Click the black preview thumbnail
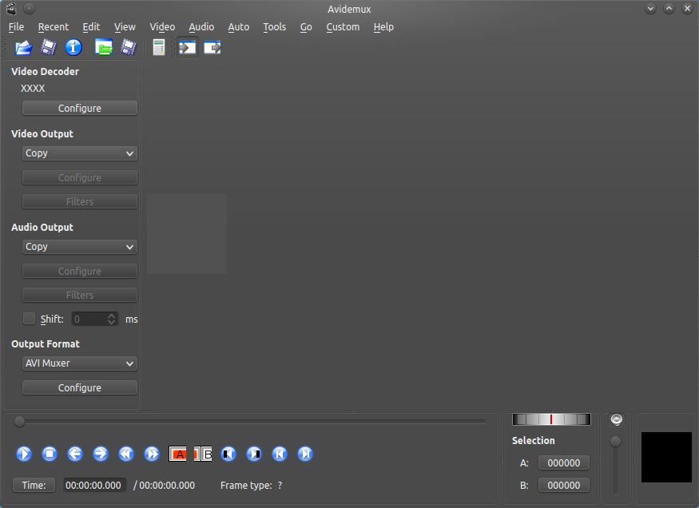 pos(666,457)
